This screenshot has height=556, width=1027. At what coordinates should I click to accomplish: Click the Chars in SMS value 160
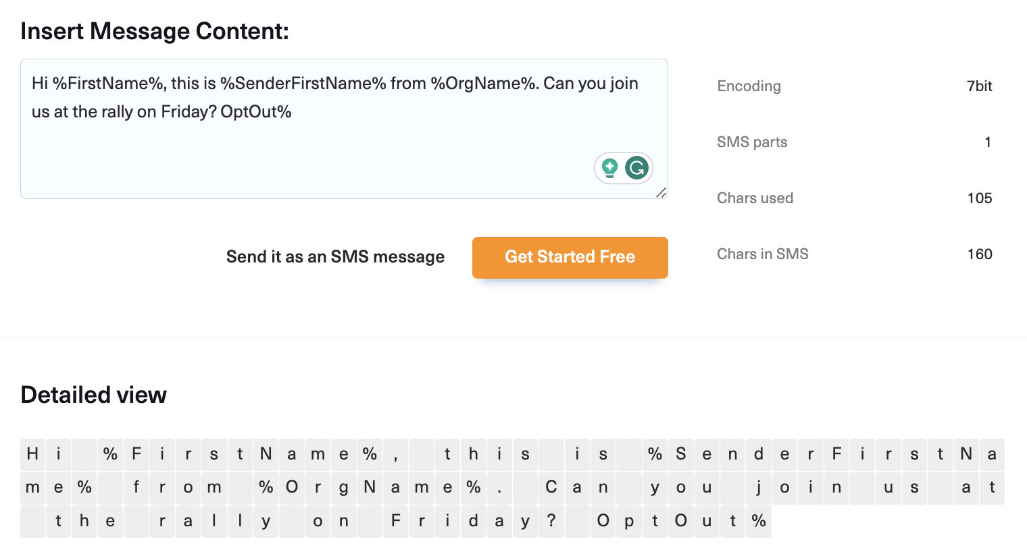(x=979, y=254)
